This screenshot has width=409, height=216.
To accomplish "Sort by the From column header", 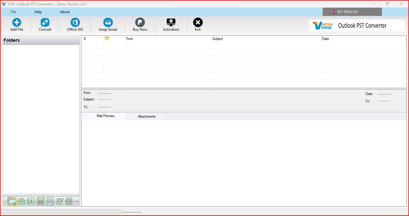I will 167,39.
